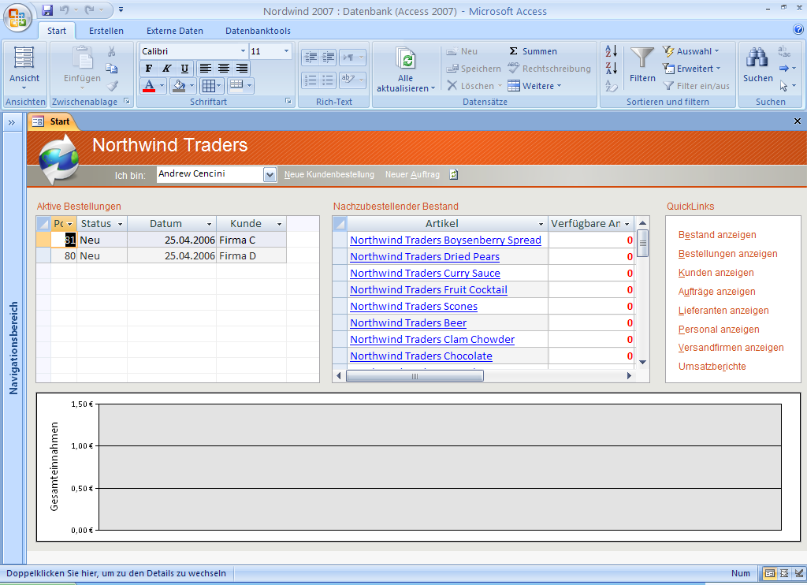Sort ascending with the A-Z icon

(x=612, y=51)
